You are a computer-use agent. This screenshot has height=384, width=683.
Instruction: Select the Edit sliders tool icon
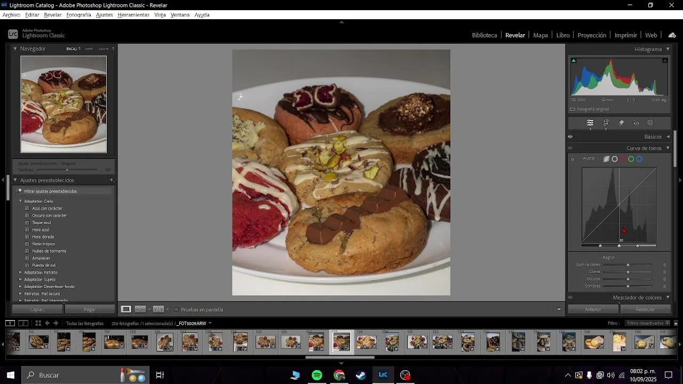(590, 123)
